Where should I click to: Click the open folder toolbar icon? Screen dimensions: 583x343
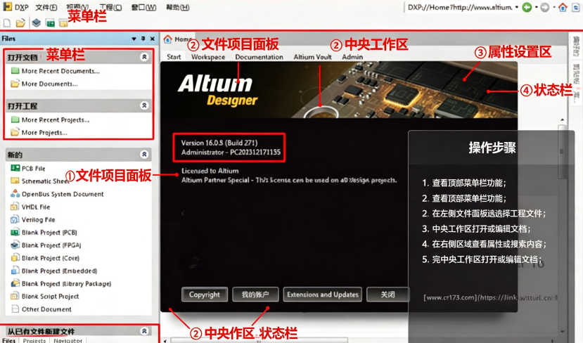(20, 23)
